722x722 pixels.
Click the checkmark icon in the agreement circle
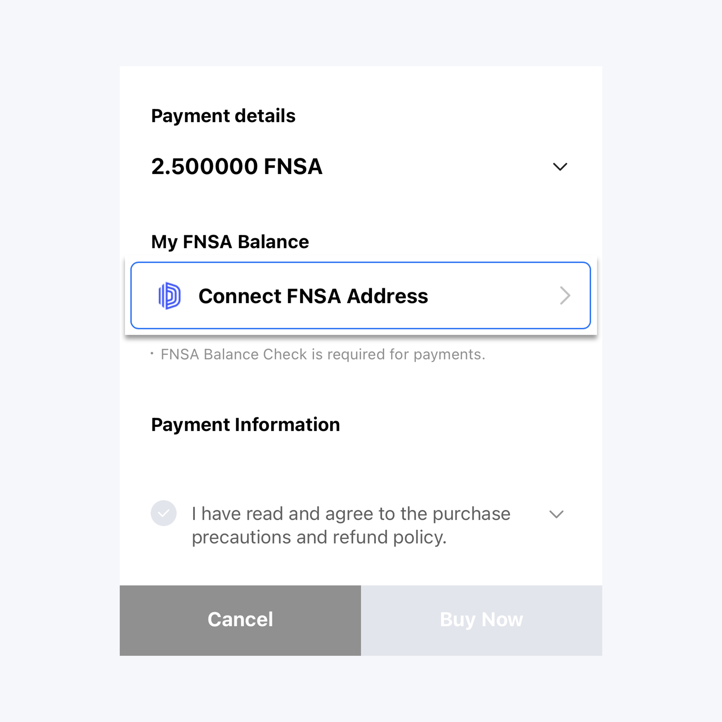164,513
